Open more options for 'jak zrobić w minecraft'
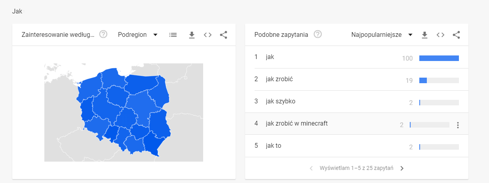The width and height of the screenshot is (489, 183). pos(458,125)
